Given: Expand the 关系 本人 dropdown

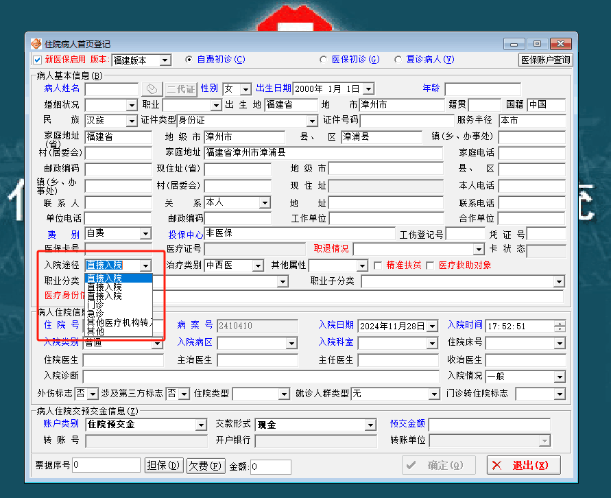Looking at the screenshot, I should click(x=265, y=202).
